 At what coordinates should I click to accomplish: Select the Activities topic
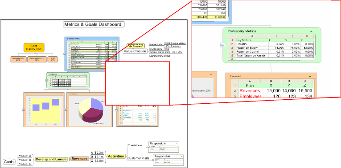(116, 156)
